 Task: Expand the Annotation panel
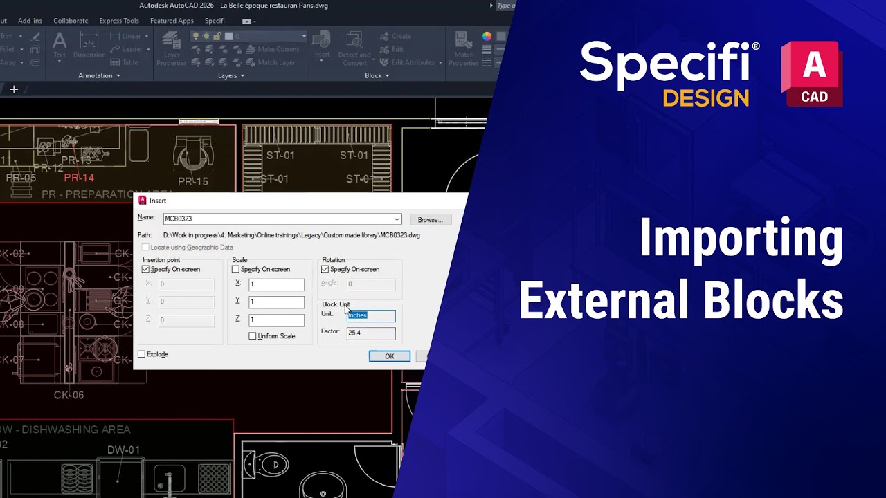point(99,75)
